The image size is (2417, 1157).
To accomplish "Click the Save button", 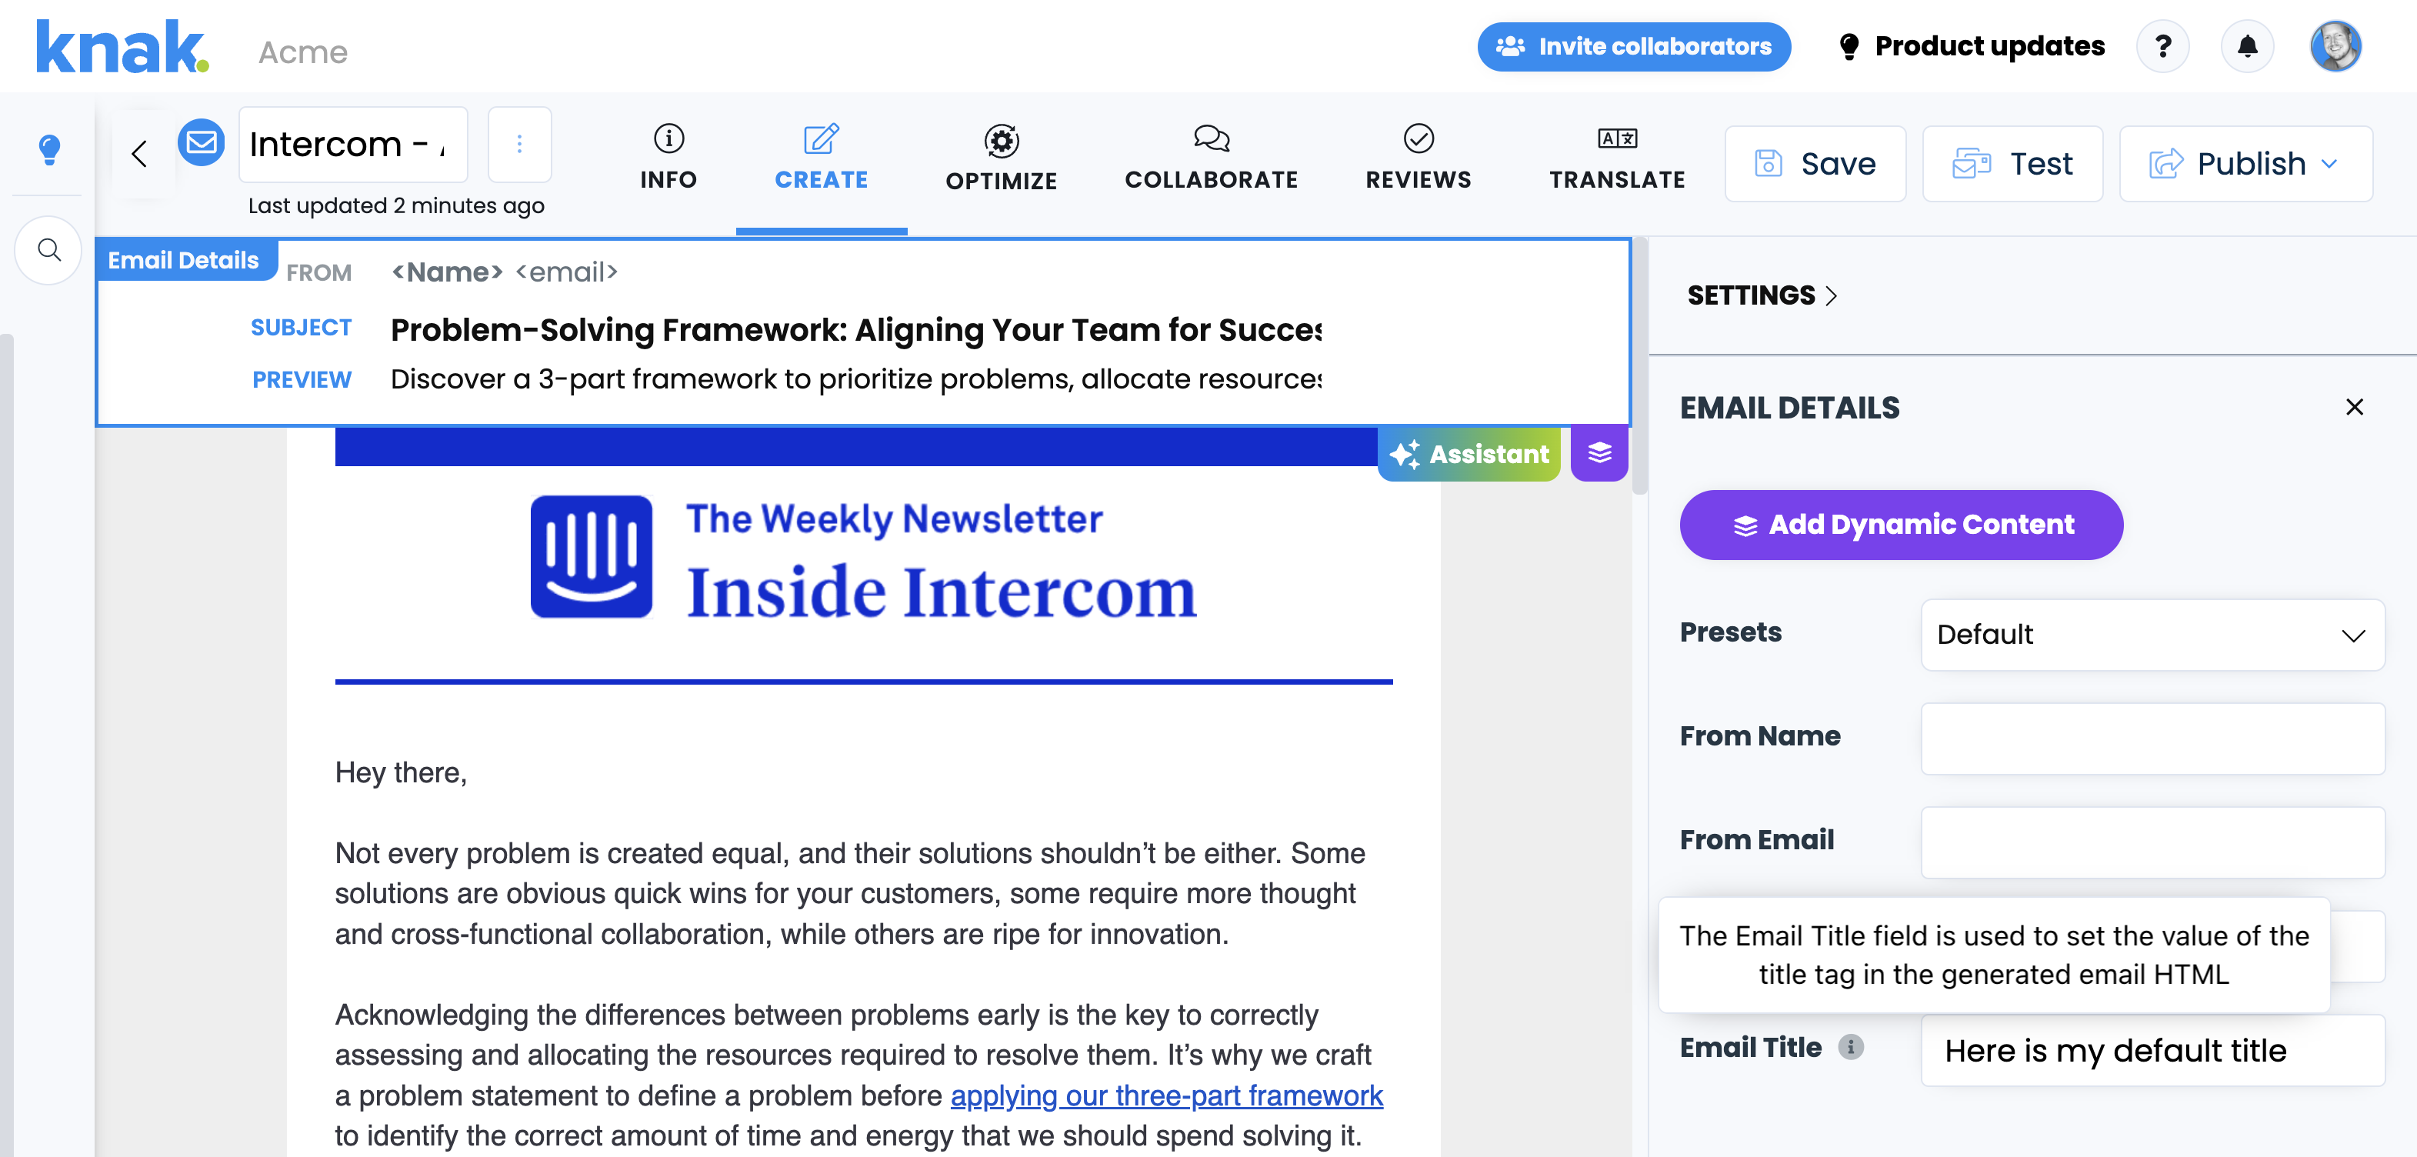I will click(x=1815, y=164).
